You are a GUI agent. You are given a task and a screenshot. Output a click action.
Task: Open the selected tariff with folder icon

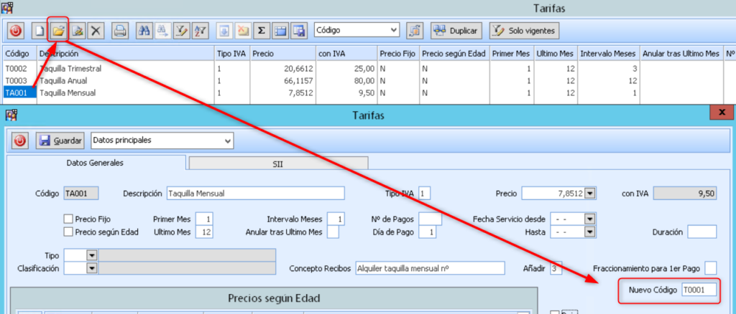click(58, 31)
